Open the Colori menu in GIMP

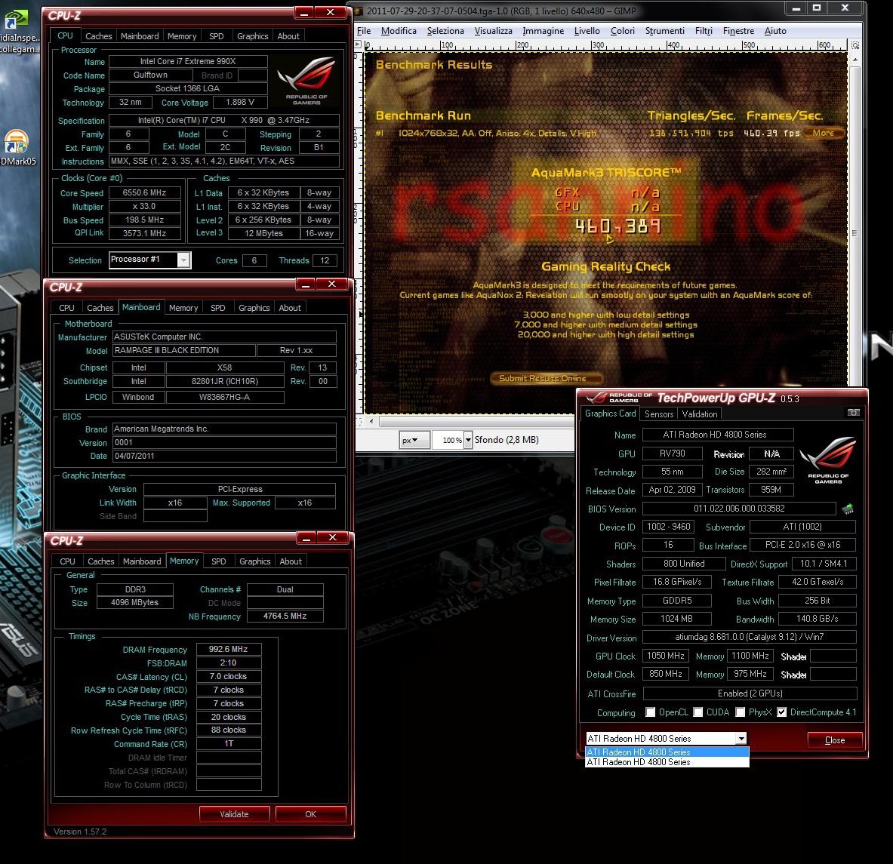coord(623,31)
